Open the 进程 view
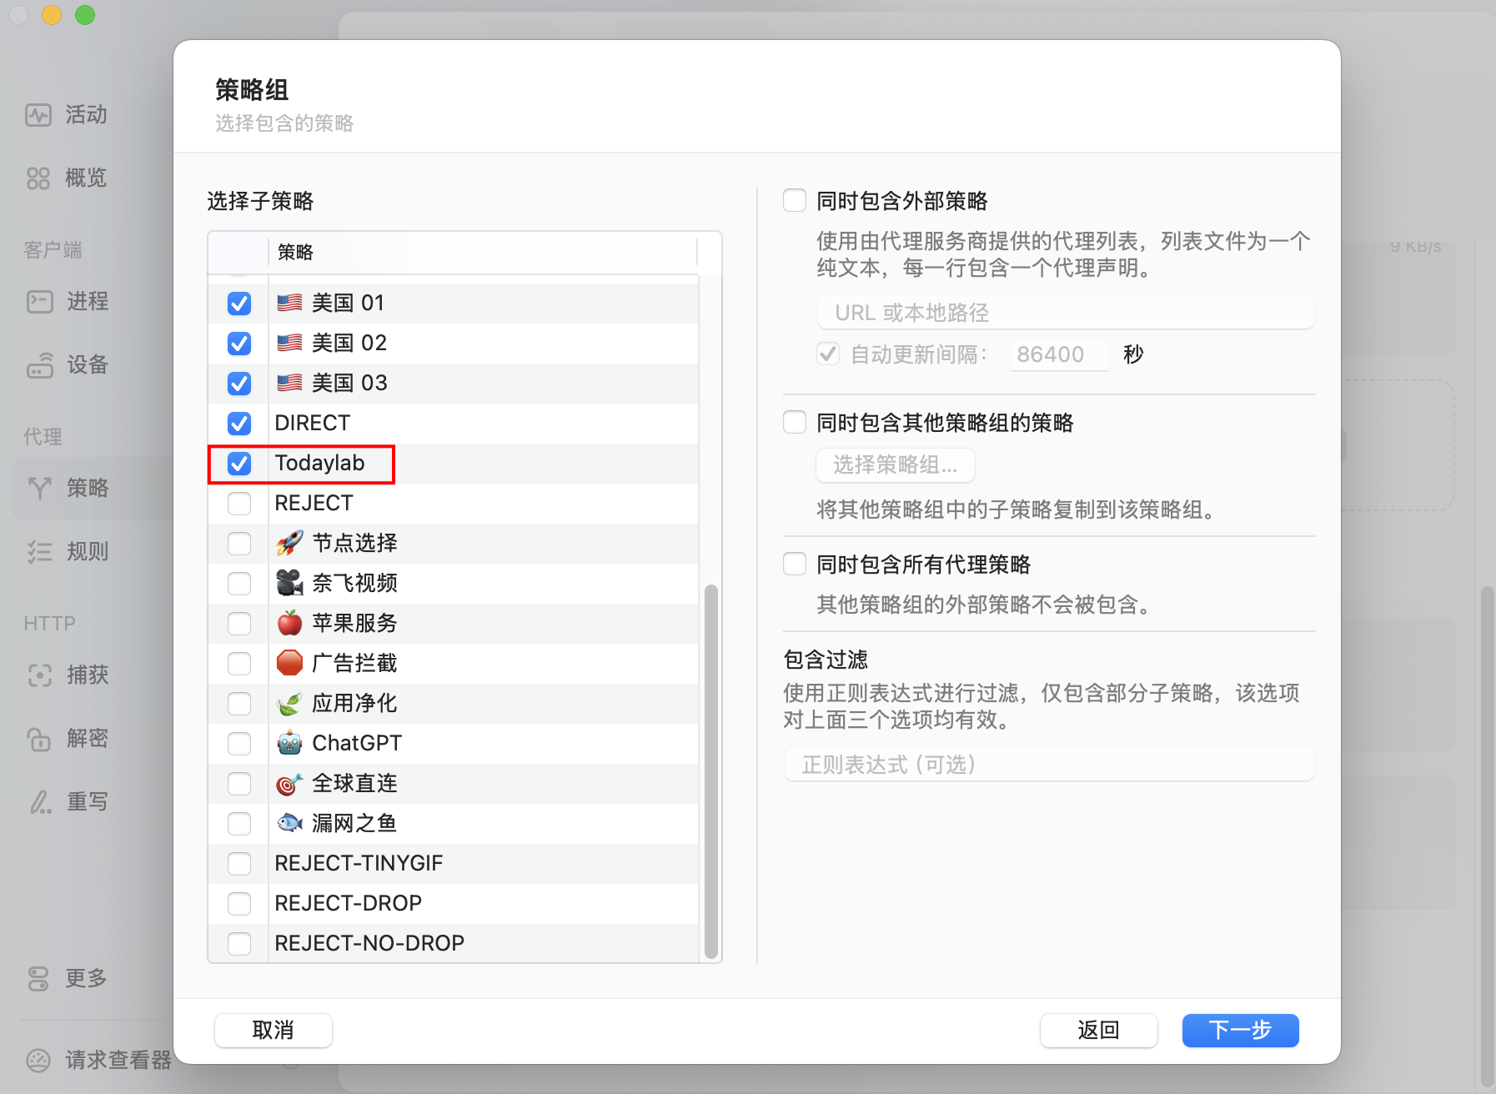This screenshot has width=1496, height=1094. (83, 301)
